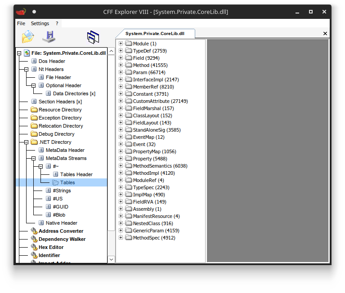345x293 pixels.
Task: Select the Data Directories [x] item
Action: (x=74, y=93)
